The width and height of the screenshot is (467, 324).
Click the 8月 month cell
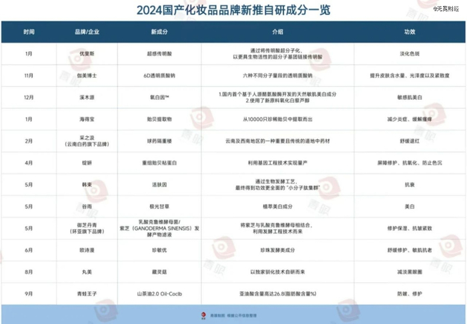(x=29, y=272)
